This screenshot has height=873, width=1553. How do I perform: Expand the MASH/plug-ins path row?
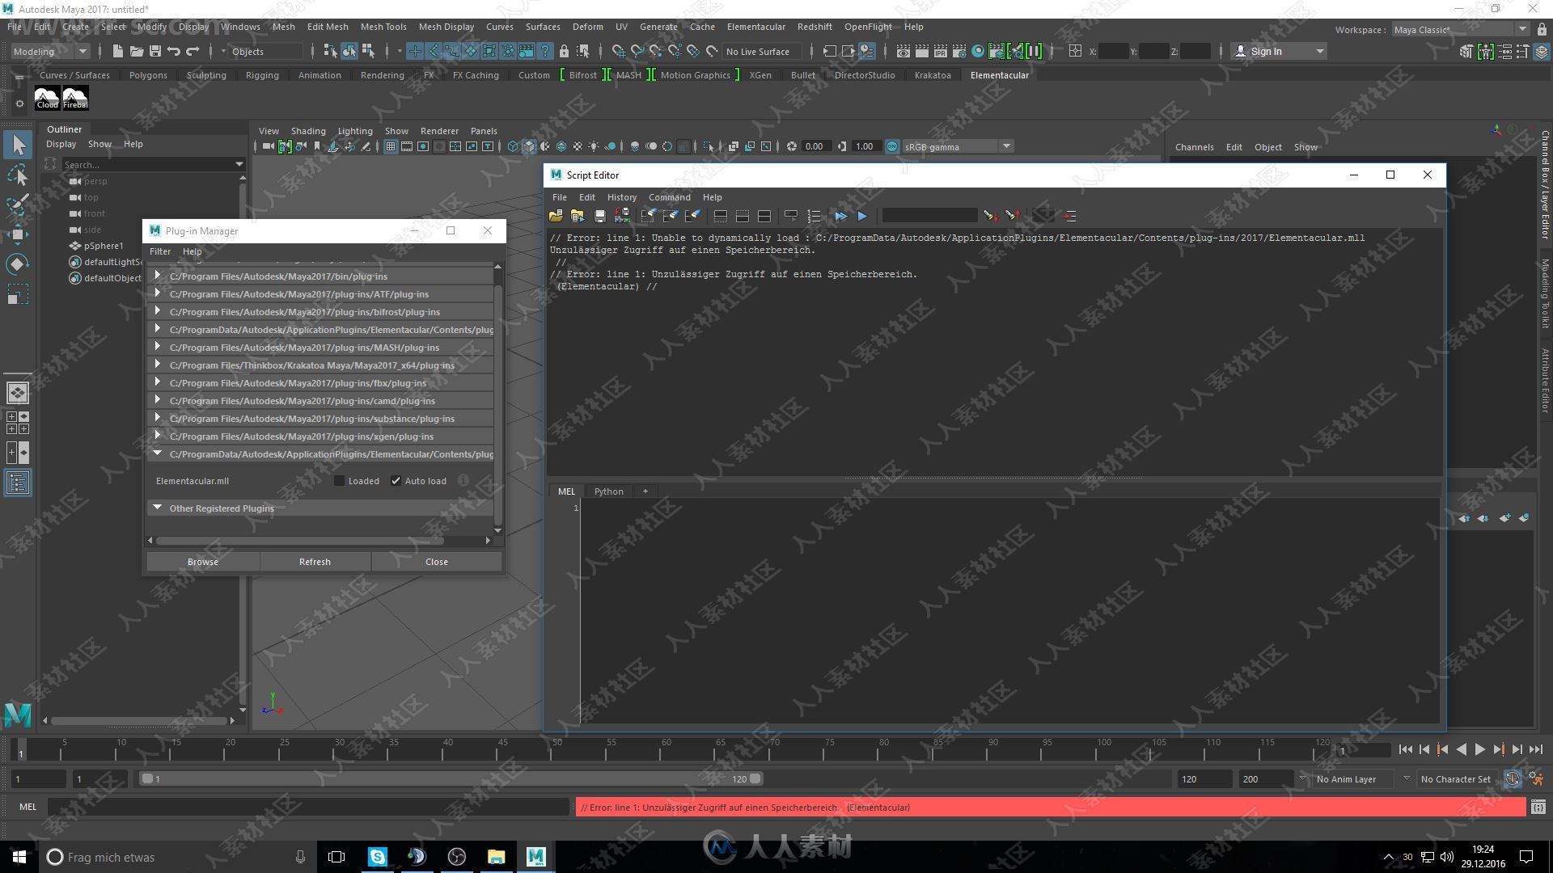320,348
